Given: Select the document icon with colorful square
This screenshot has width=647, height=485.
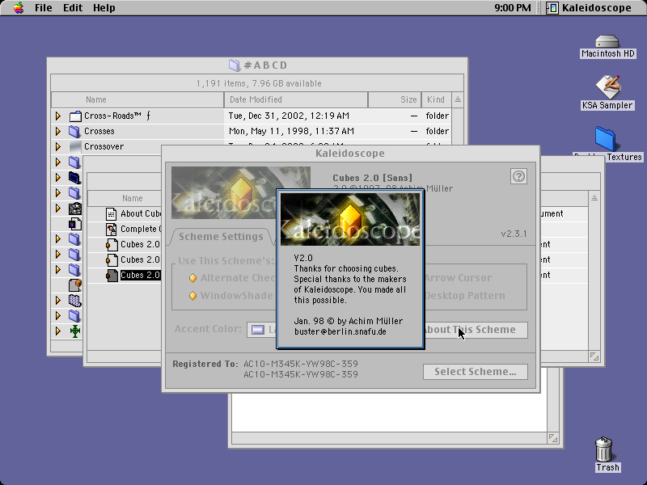Looking at the screenshot, I should point(75,224).
